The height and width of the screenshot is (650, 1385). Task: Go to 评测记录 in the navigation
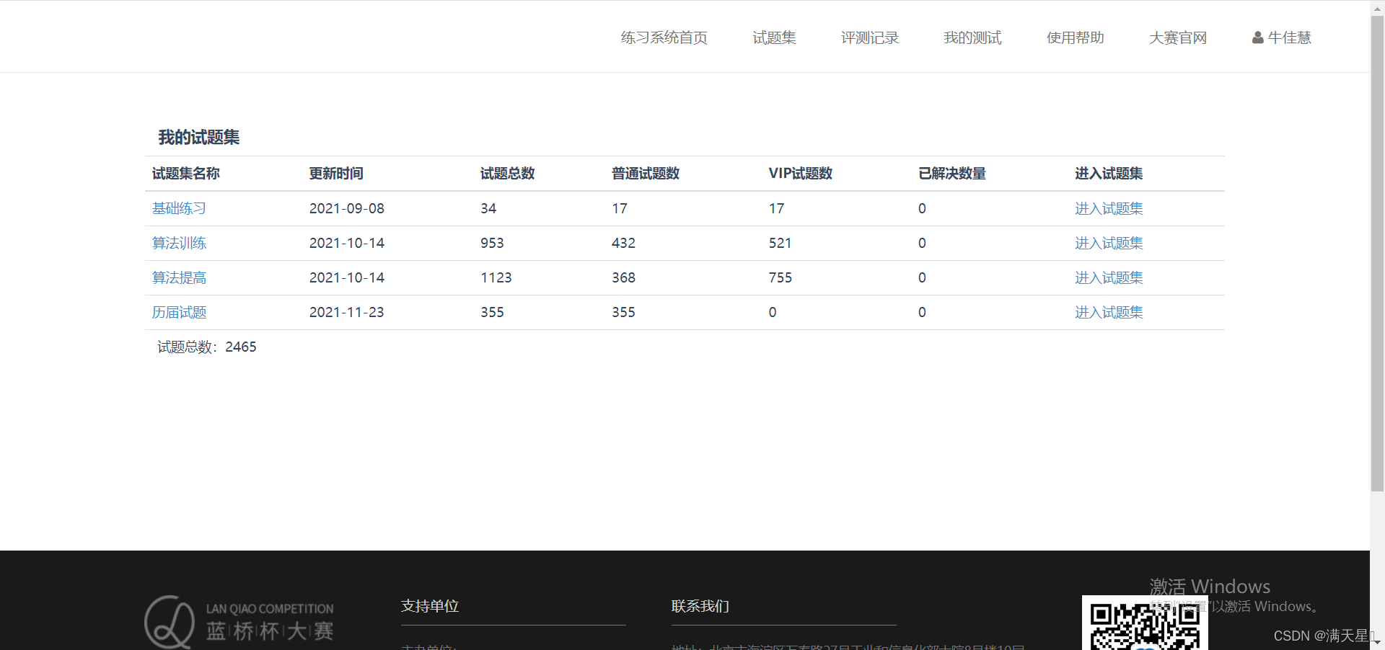(869, 37)
